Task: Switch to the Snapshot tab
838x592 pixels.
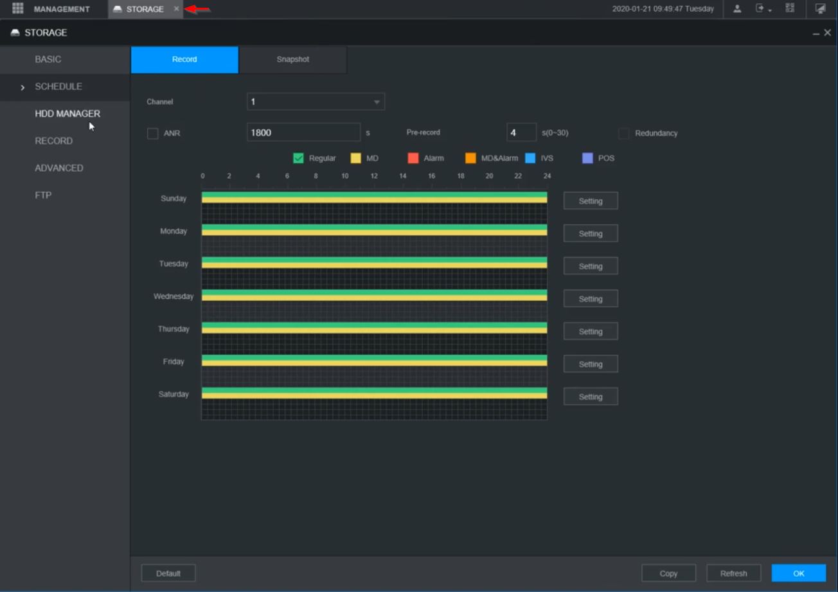Action: coord(292,60)
